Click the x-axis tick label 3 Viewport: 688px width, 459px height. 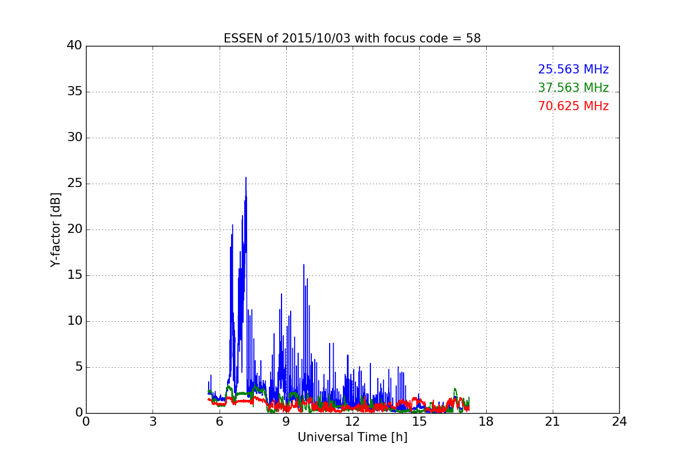tap(153, 421)
